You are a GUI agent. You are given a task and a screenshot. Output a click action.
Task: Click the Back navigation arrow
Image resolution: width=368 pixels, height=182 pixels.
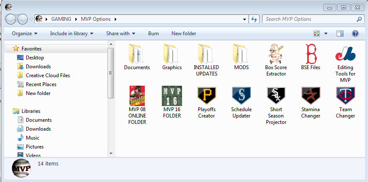11,19
